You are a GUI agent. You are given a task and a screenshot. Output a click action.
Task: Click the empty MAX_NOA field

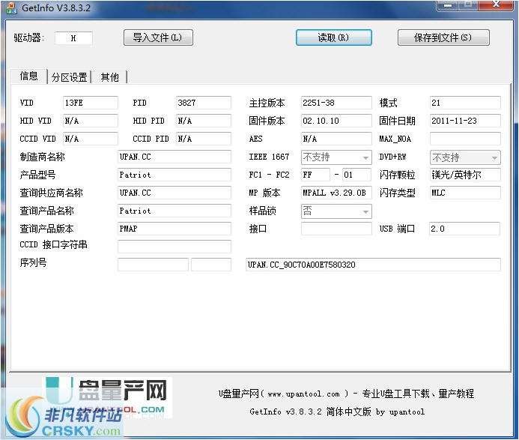click(465, 139)
